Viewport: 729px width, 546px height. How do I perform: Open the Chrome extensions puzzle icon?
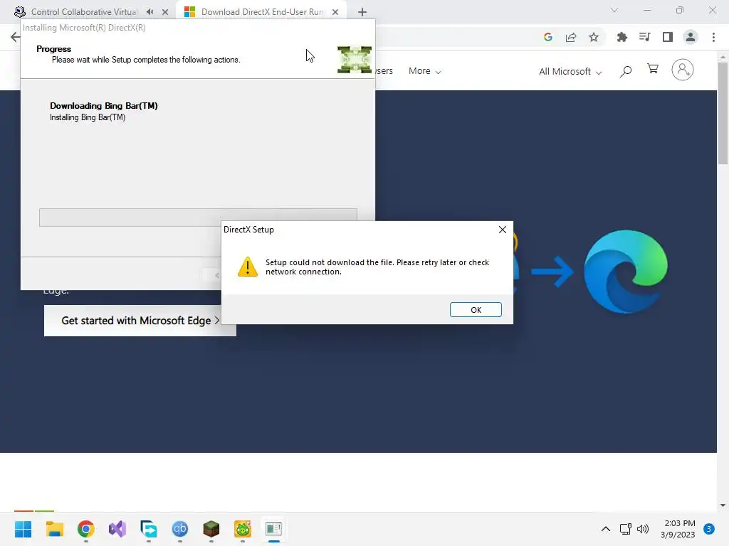click(622, 37)
